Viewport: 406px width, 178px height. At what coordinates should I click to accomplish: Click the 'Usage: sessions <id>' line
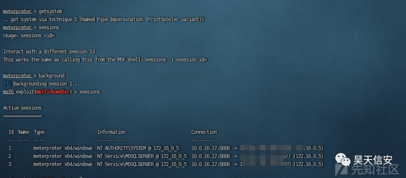29,36
